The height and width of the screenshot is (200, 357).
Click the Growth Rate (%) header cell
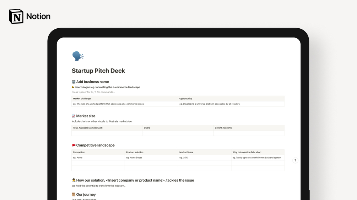coord(223,128)
